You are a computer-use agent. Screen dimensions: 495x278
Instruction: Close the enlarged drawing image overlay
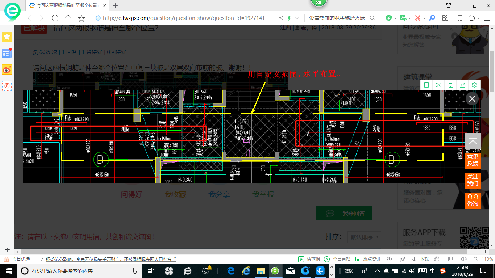[472, 98]
